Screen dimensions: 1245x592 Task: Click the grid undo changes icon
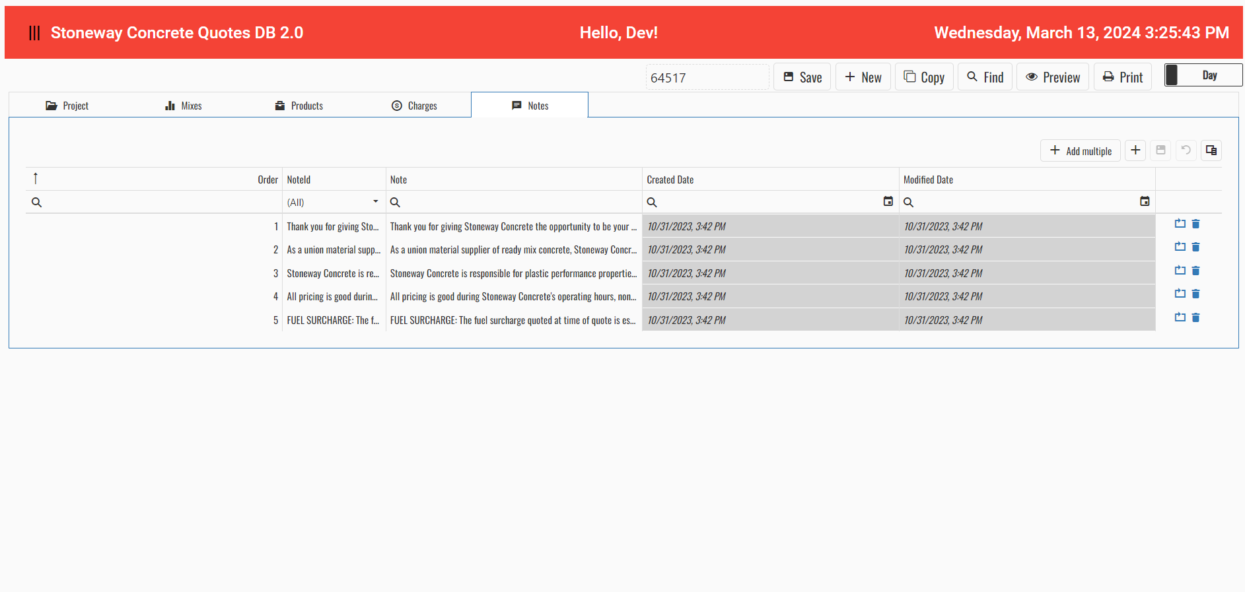[x=1186, y=150]
